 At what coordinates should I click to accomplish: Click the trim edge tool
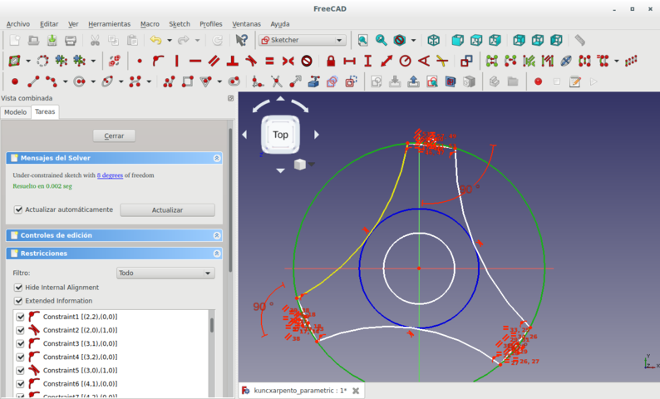tap(276, 81)
